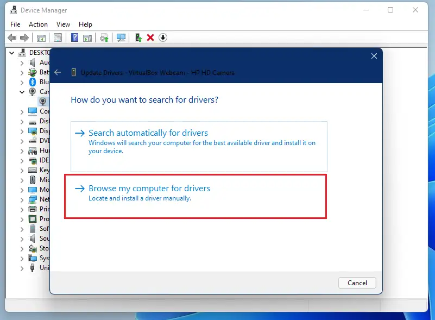Screen dimensions: 435x320
Task: Select the webcam device icon under Cameras
Action: click(x=43, y=101)
